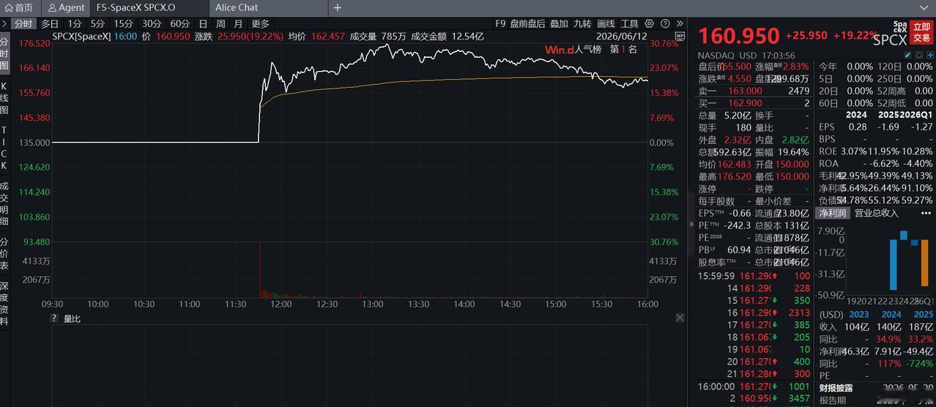Switch chart to 多日 multi-day view

(x=50, y=23)
